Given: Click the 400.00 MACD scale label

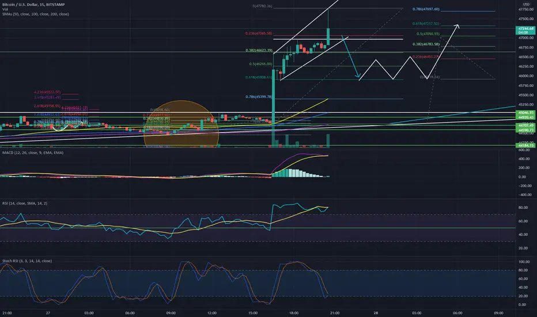Looking at the screenshot, I should point(524,159).
